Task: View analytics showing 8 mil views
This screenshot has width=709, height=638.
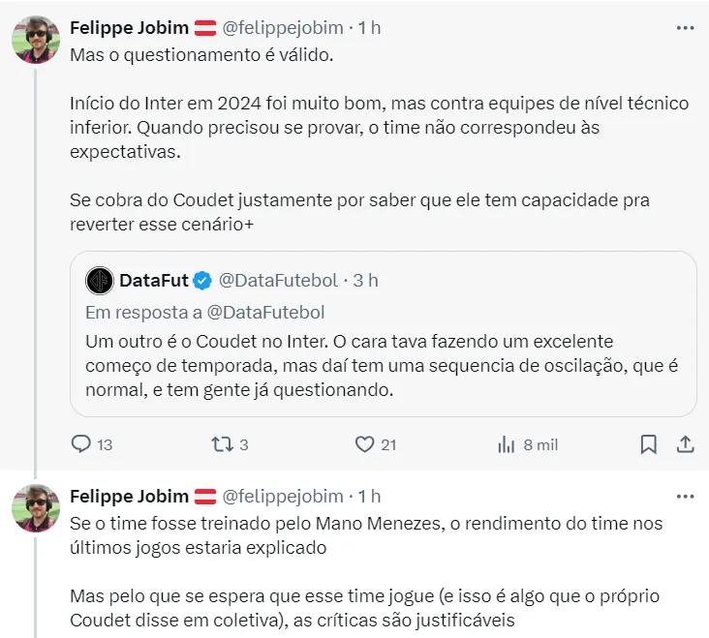Action: pyautogui.click(x=506, y=444)
